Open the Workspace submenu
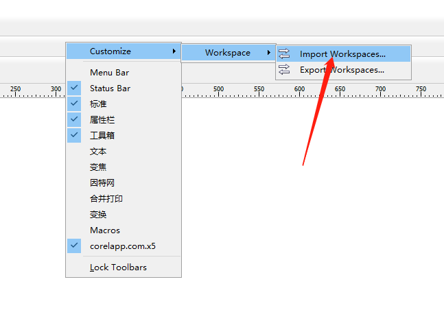Viewport: 444px width, 321px height. (229, 53)
